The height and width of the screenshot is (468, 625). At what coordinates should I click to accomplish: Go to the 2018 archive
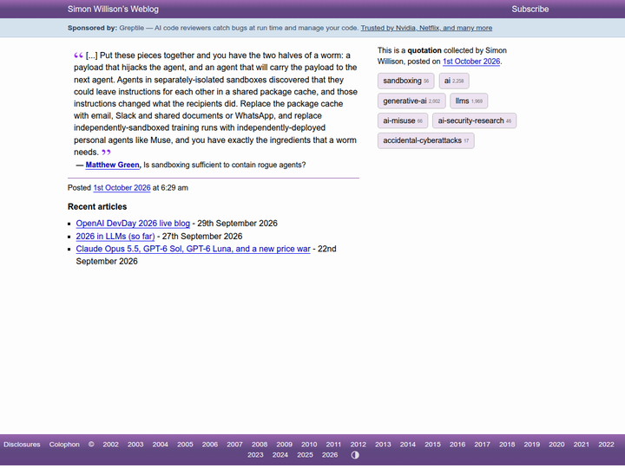point(507,445)
